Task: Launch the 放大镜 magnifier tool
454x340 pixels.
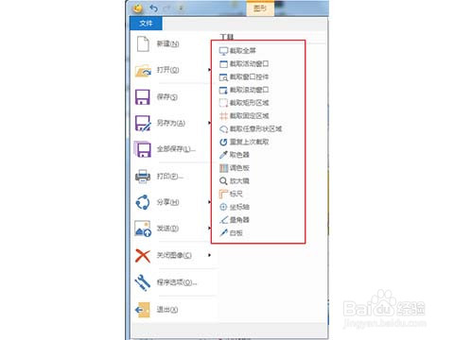Action: point(235,181)
